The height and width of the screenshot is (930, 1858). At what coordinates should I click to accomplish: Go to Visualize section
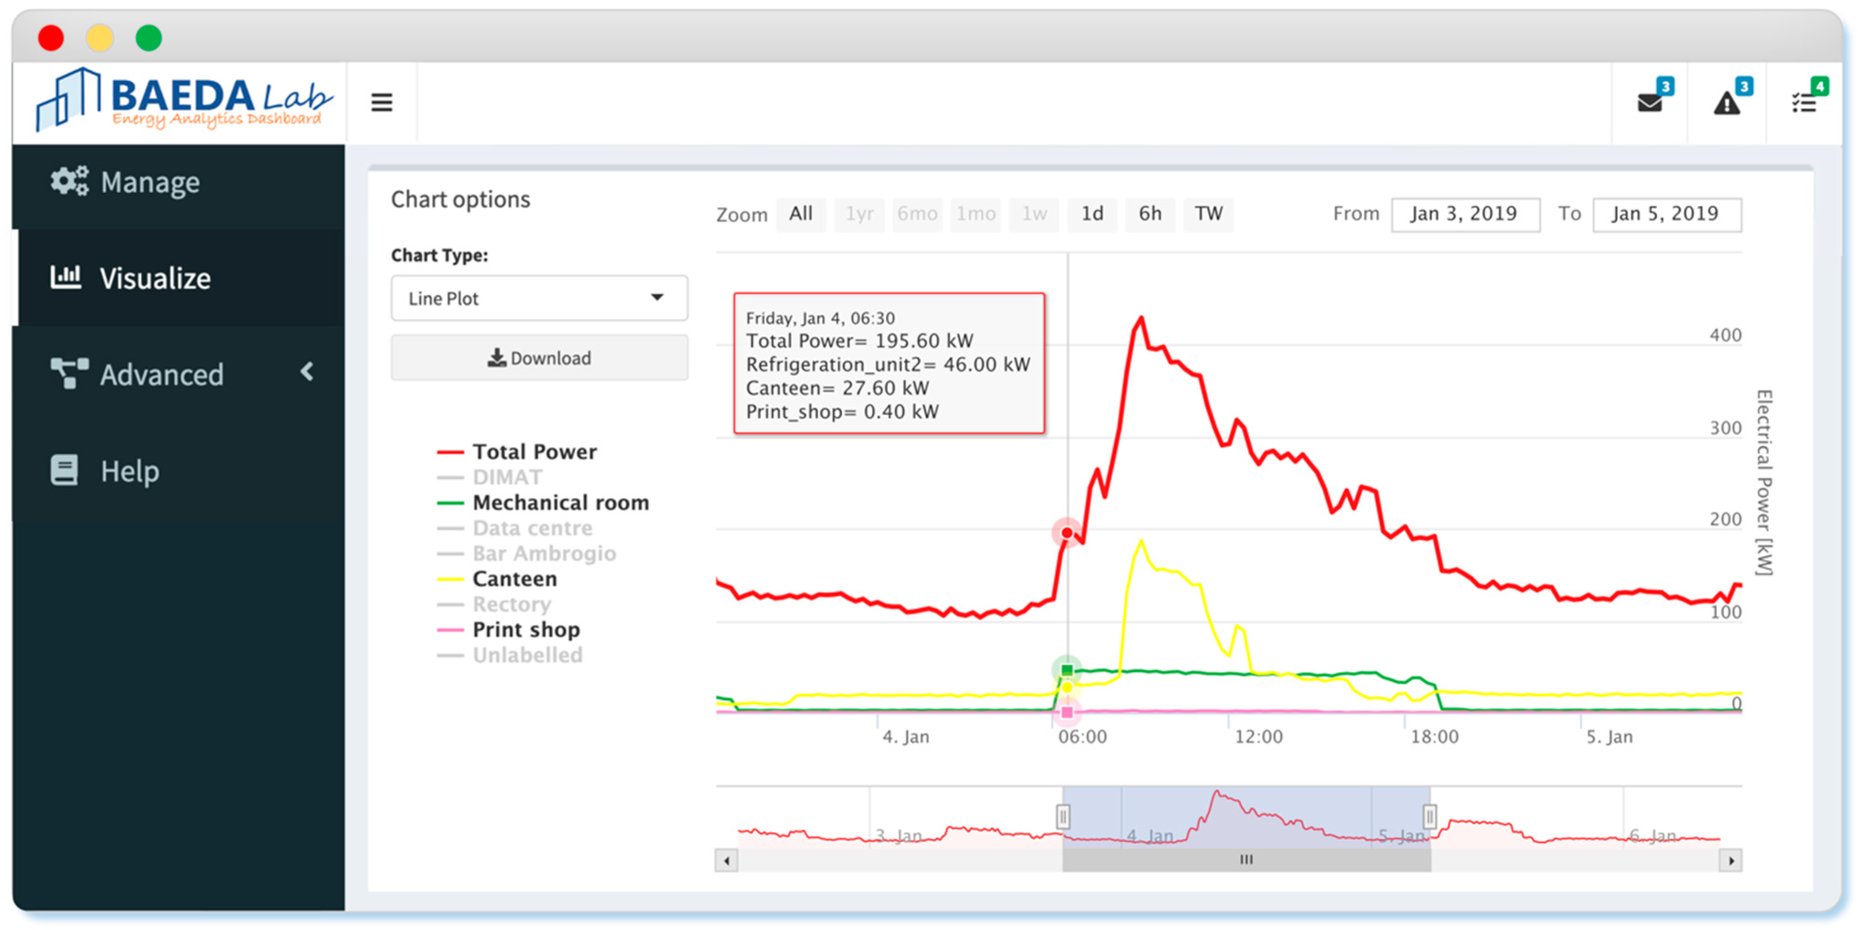[155, 278]
